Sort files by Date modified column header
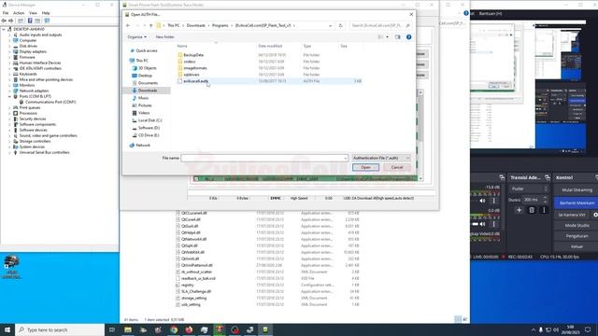Image resolution: width=598 pixels, height=336 pixels. 270,46
